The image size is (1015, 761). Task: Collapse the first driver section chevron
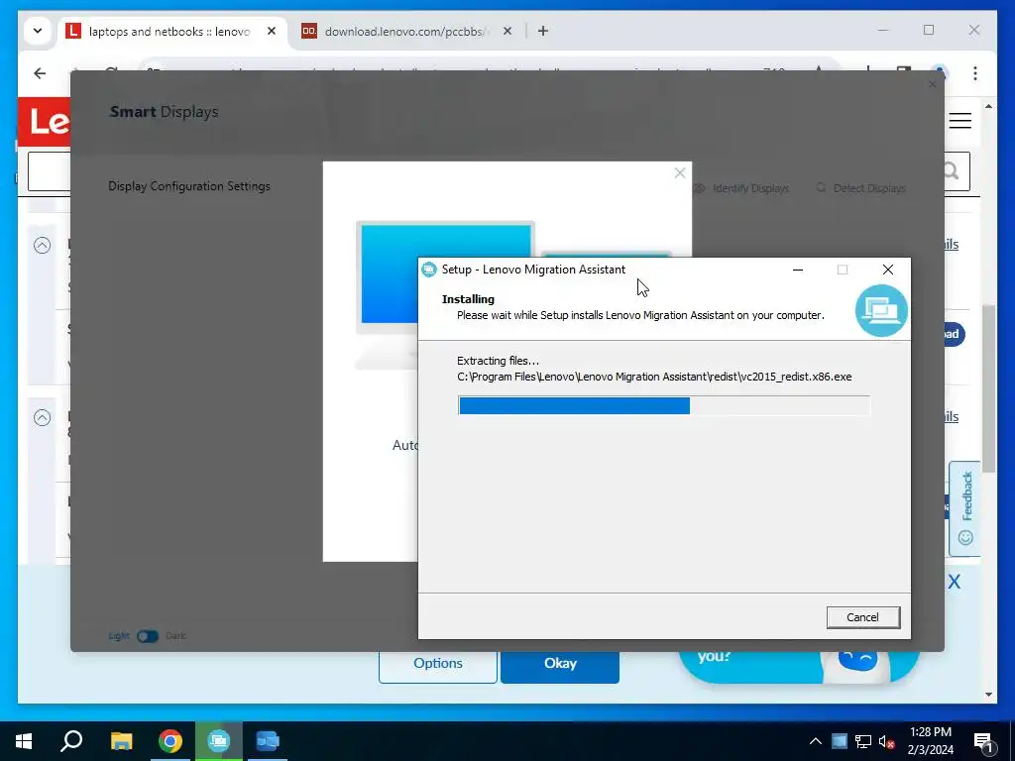(x=42, y=246)
